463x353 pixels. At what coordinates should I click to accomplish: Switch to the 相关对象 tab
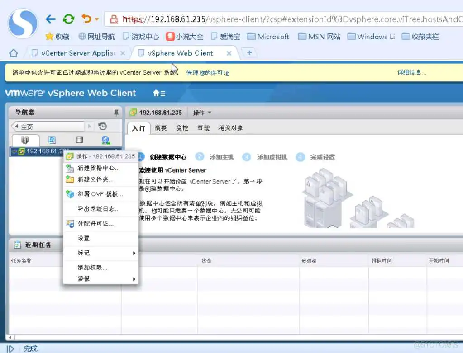[231, 128]
